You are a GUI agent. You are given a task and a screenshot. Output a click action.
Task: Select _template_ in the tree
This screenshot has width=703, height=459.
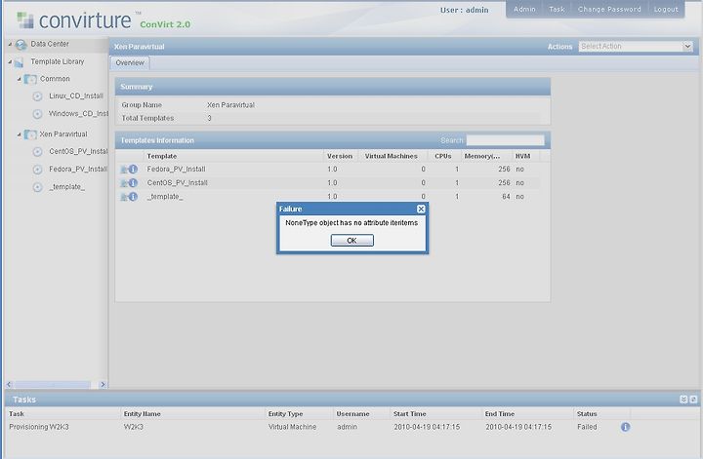click(x=66, y=187)
